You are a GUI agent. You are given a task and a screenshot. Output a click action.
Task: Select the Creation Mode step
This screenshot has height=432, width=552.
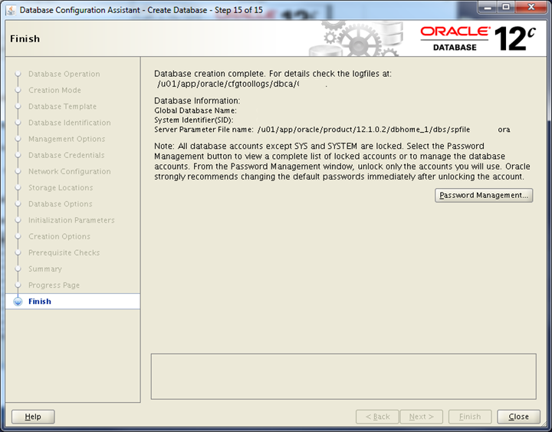coord(54,91)
